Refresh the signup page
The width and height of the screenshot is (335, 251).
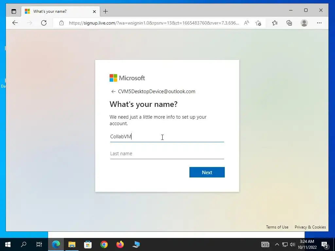[44, 23]
